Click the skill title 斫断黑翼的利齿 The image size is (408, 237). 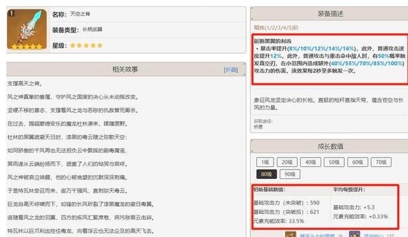click(272, 41)
